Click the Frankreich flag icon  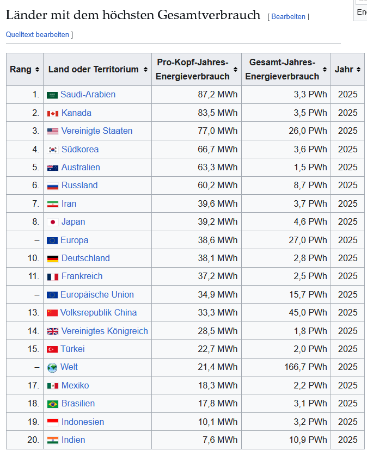tap(53, 276)
